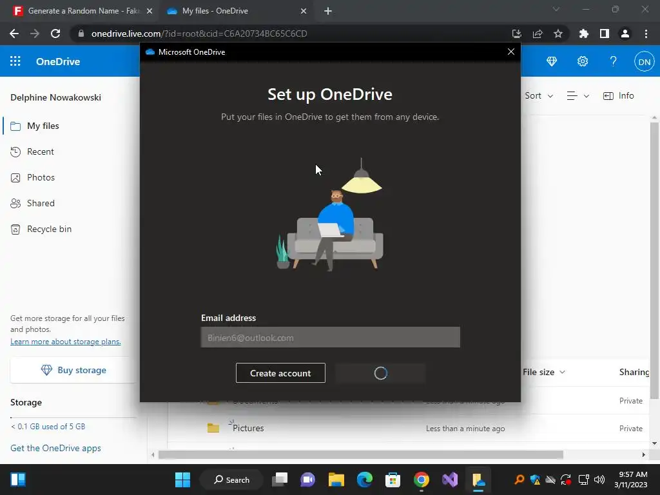Open the volume speaker tray icon

599,480
